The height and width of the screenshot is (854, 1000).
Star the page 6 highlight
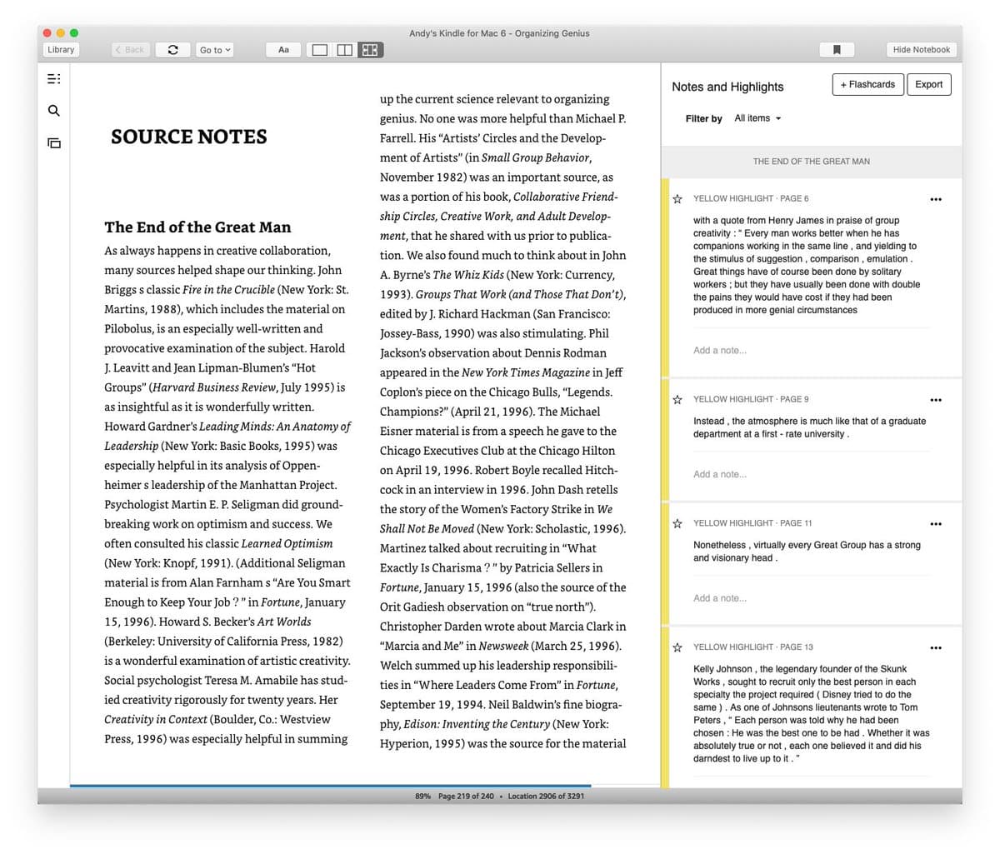click(677, 198)
